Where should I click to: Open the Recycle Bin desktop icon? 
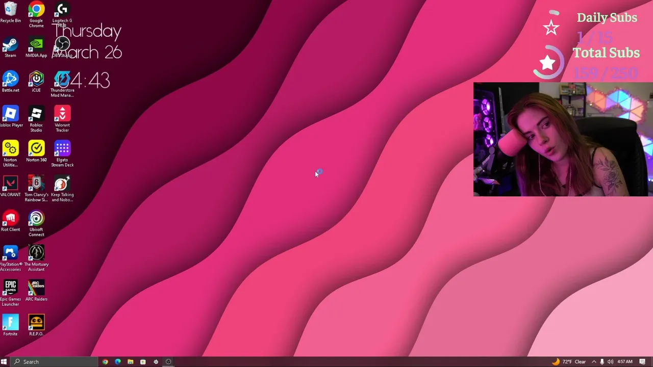coord(10,12)
